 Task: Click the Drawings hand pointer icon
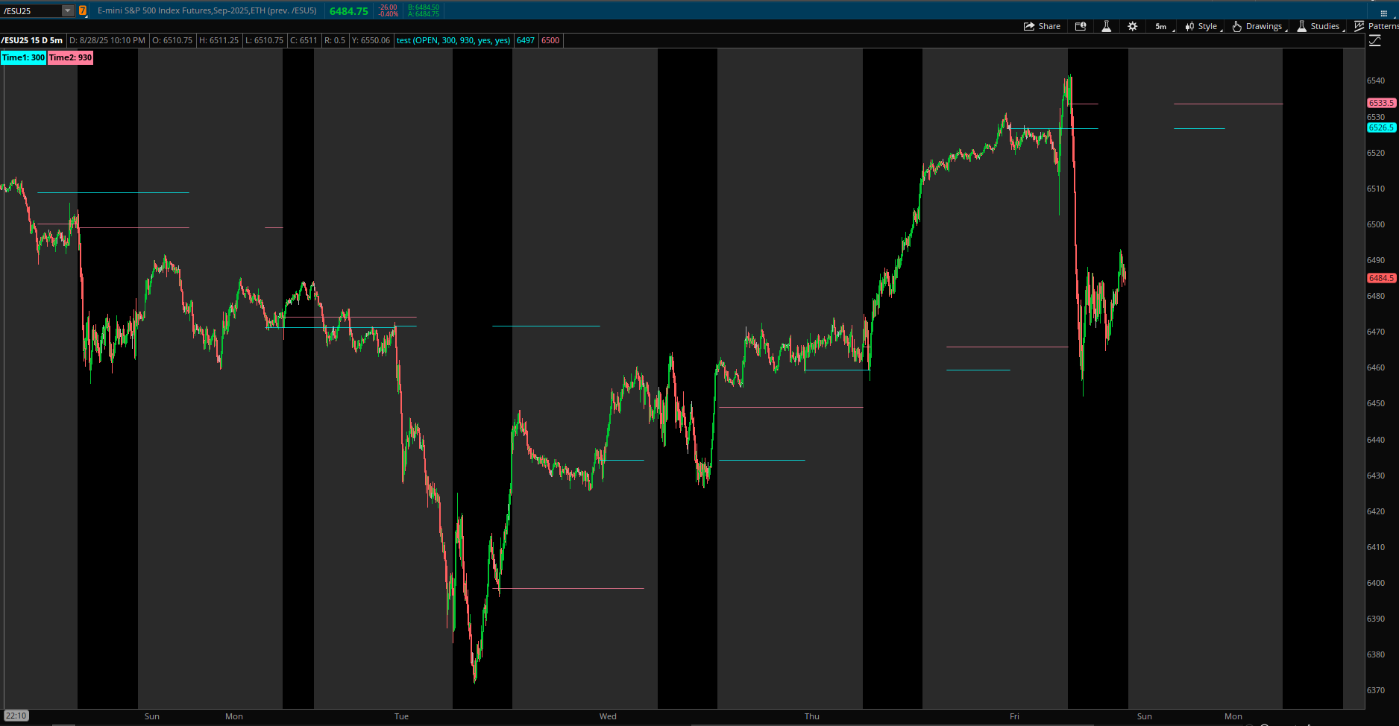(1236, 26)
